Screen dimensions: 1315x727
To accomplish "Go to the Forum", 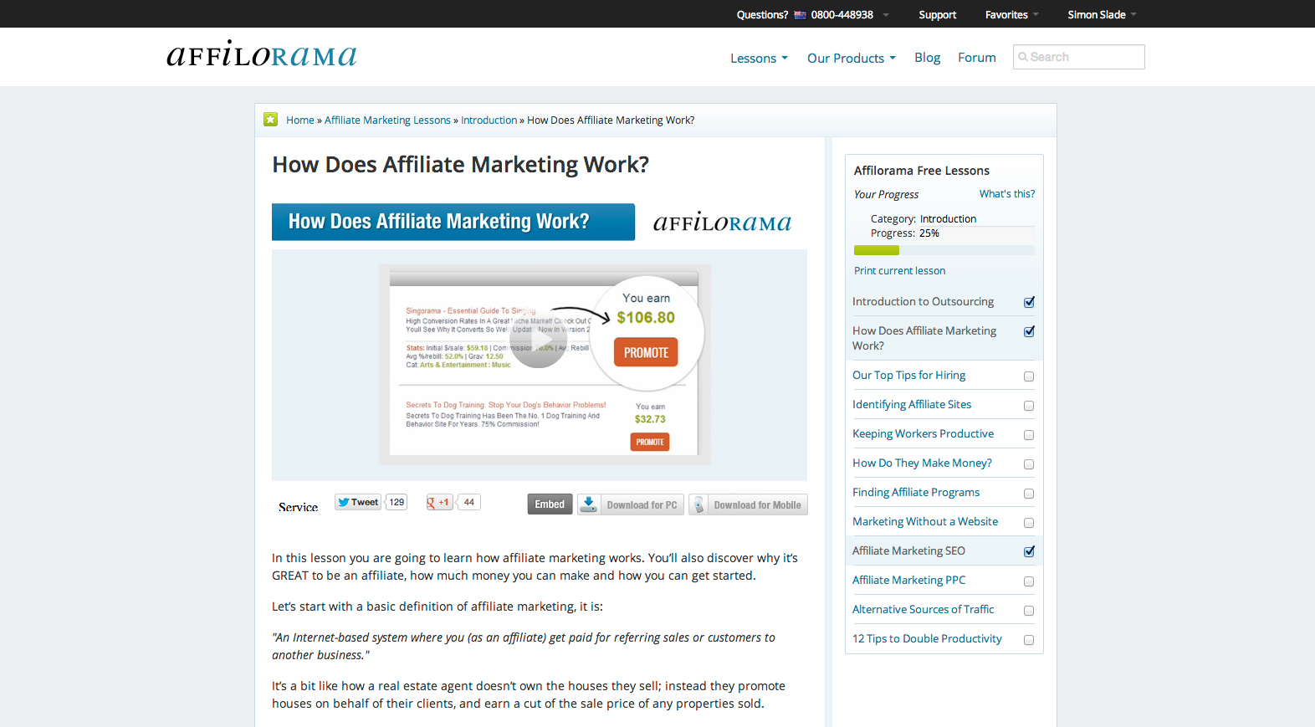I will (x=977, y=57).
